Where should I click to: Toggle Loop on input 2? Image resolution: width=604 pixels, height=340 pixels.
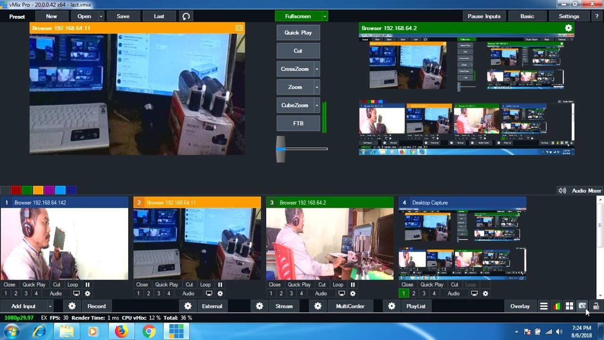[205, 285]
